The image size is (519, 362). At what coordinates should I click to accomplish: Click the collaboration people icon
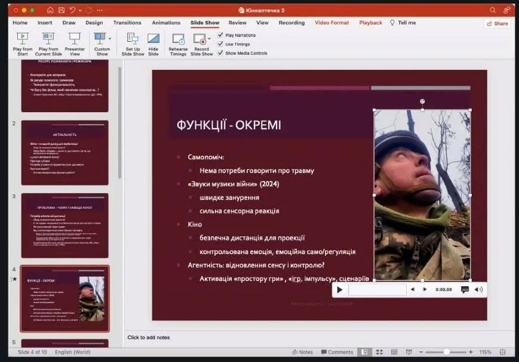tap(506, 10)
